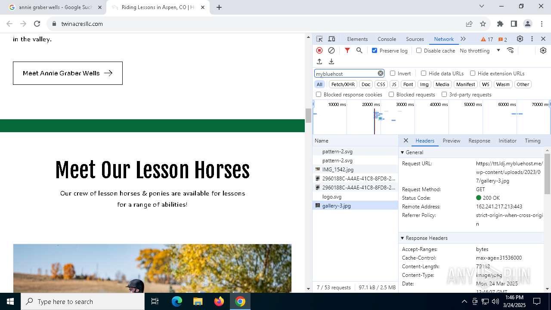Check Blocked requests checkbox
551x310 pixels.
point(391,94)
